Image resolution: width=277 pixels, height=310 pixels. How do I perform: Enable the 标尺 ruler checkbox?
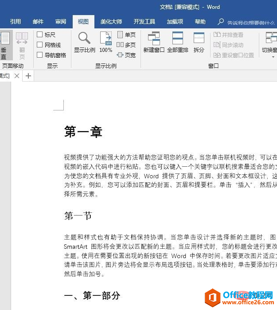click(40, 35)
